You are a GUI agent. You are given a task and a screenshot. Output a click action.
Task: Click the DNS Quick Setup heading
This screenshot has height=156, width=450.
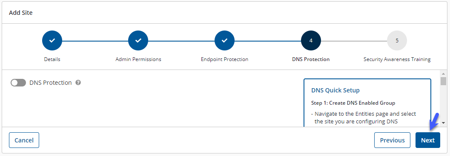pos(335,90)
